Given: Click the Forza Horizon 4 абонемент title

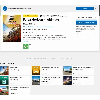Looking at the screenshot, I should (x=50, y=68).
